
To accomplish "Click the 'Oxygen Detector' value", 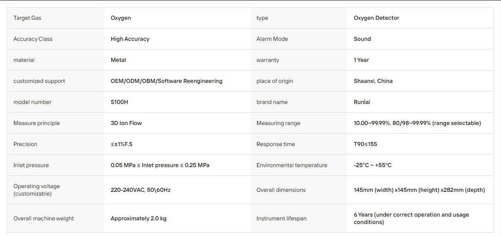I will point(376,18).
